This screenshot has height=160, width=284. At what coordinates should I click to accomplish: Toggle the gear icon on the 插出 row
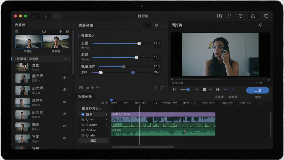[65, 126]
